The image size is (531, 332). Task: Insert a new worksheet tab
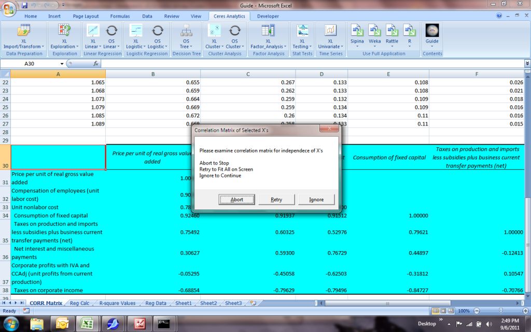tap(253, 303)
